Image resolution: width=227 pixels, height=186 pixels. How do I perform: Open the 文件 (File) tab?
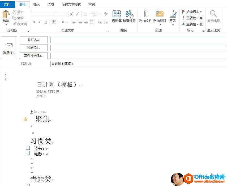[7, 4]
